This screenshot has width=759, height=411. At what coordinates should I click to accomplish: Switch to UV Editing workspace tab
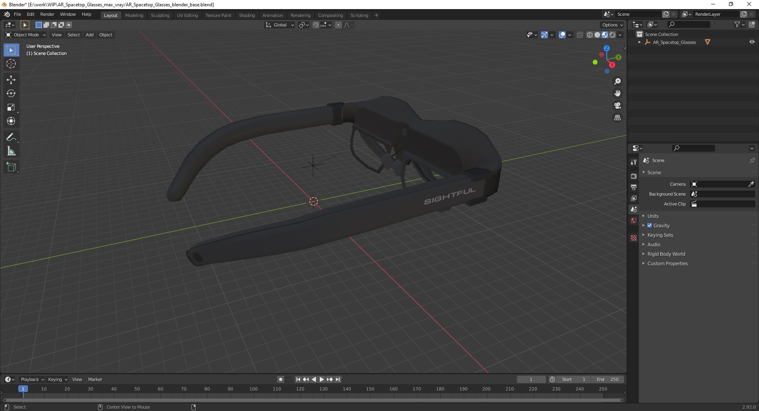(187, 15)
